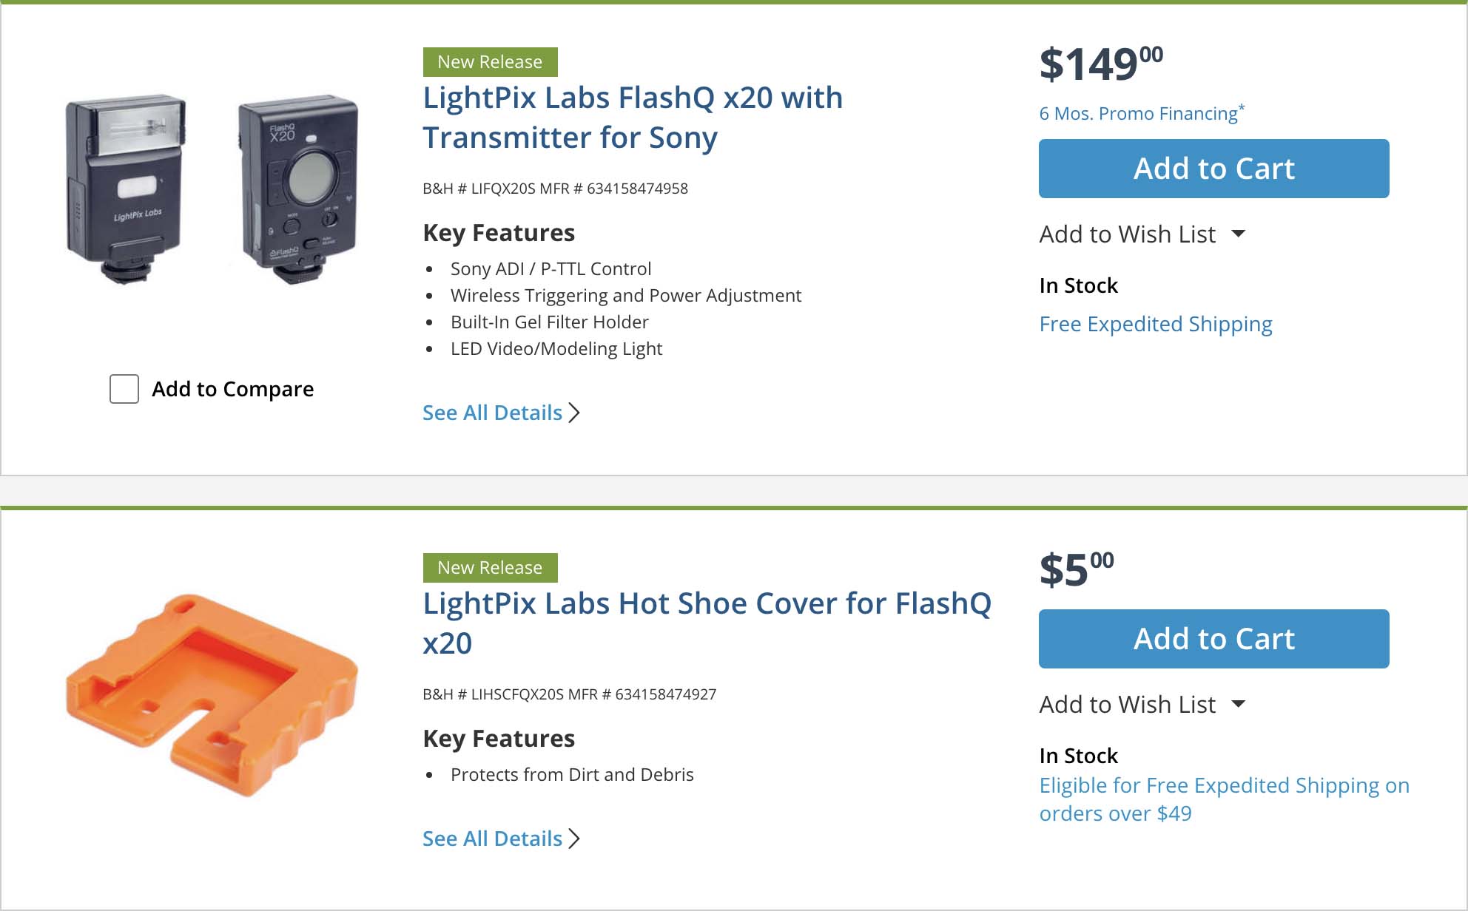Click the FlashQ x20 flash front image
Image resolution: width=1468 pixels, height=911 pixels.
pos(126,189)
